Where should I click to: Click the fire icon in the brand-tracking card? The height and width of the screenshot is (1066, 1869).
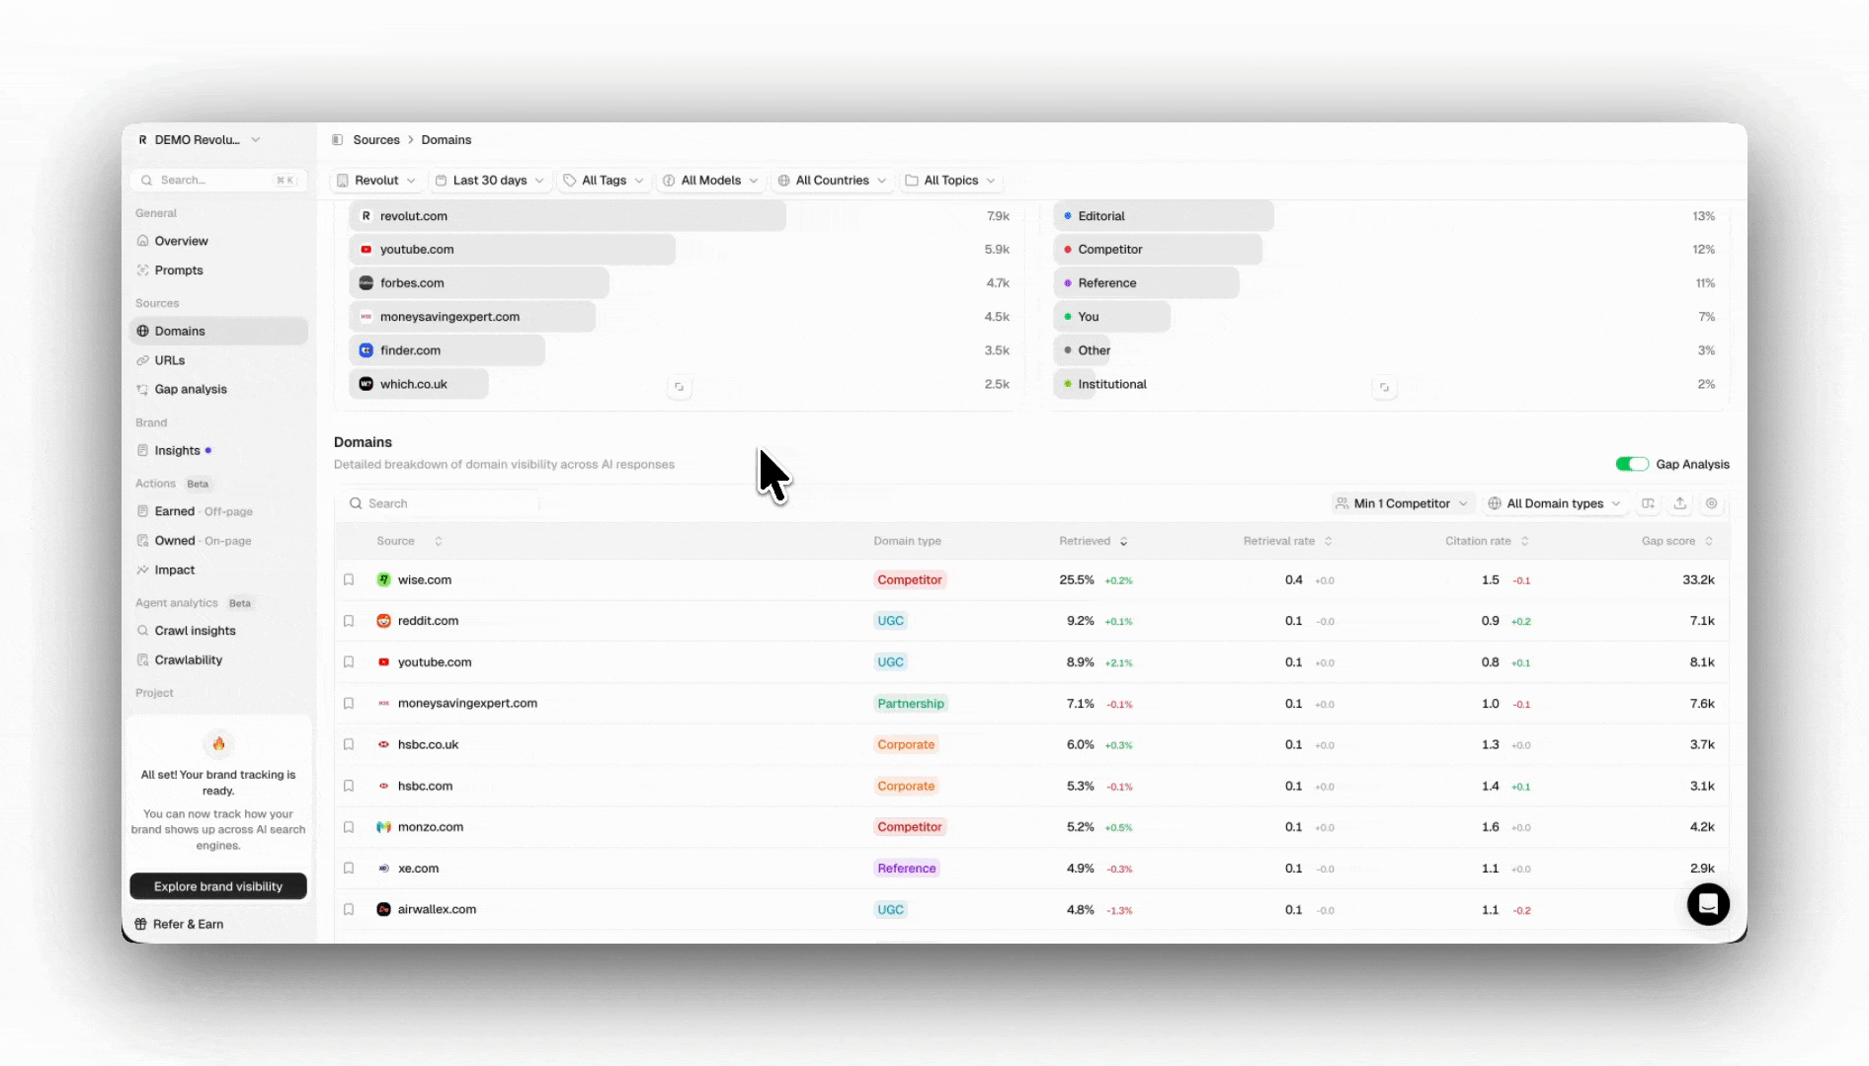pyautogui.click(x=218, y=744)
